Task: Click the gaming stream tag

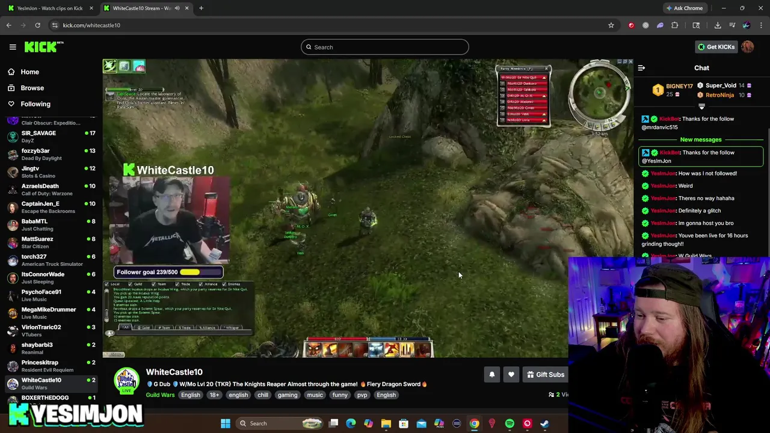Action: coord(288,395)
